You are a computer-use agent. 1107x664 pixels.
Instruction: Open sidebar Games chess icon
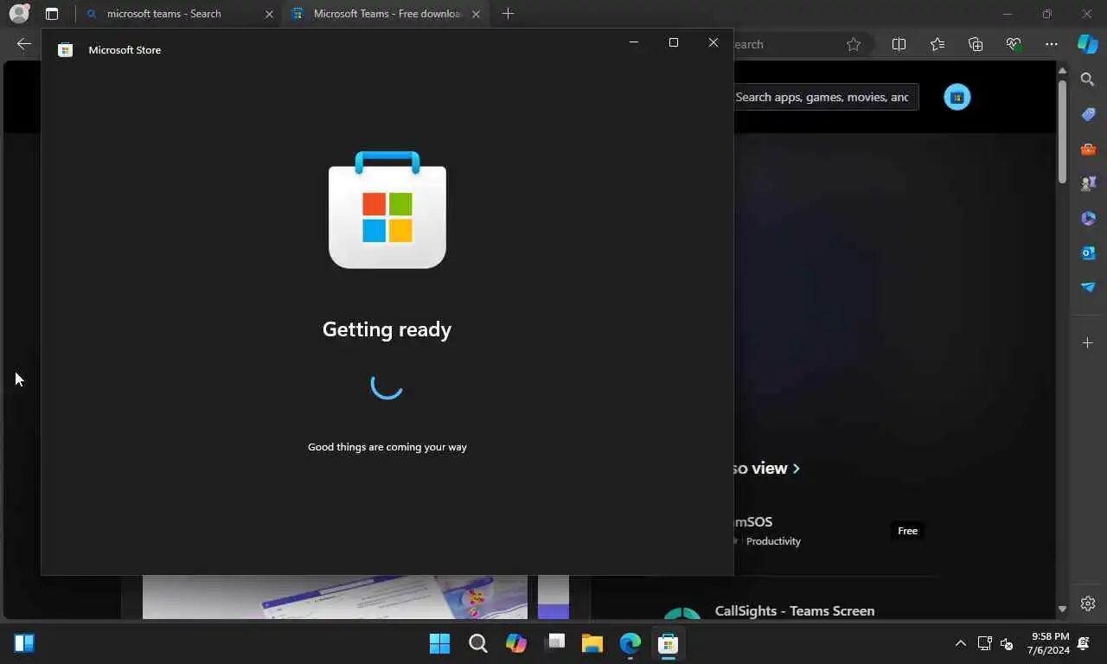click(1088, 183)
